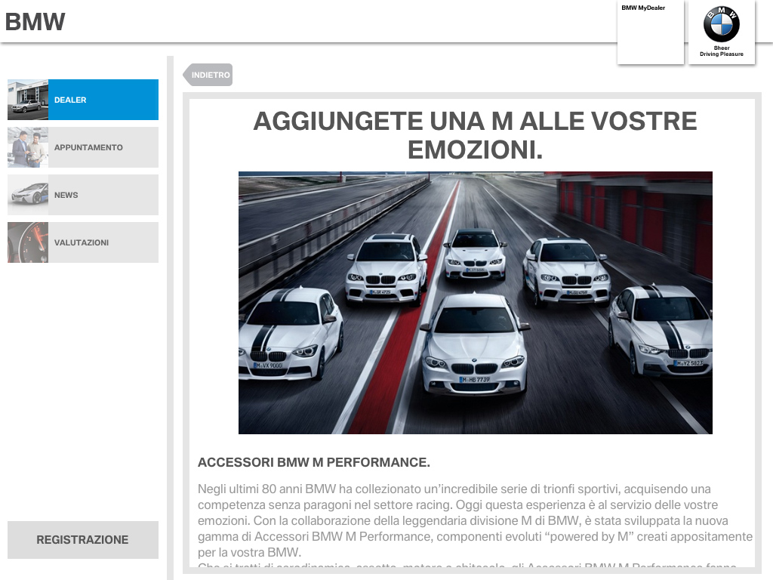The height and width of the screenshot is (580, 773).
Task: Select the Dealer menu item
Action: pyautogui.click(x=103, y=100)
